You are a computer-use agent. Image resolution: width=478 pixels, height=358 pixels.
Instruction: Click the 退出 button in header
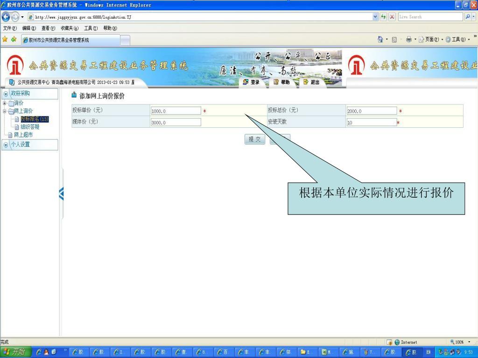tap(311, 82)
